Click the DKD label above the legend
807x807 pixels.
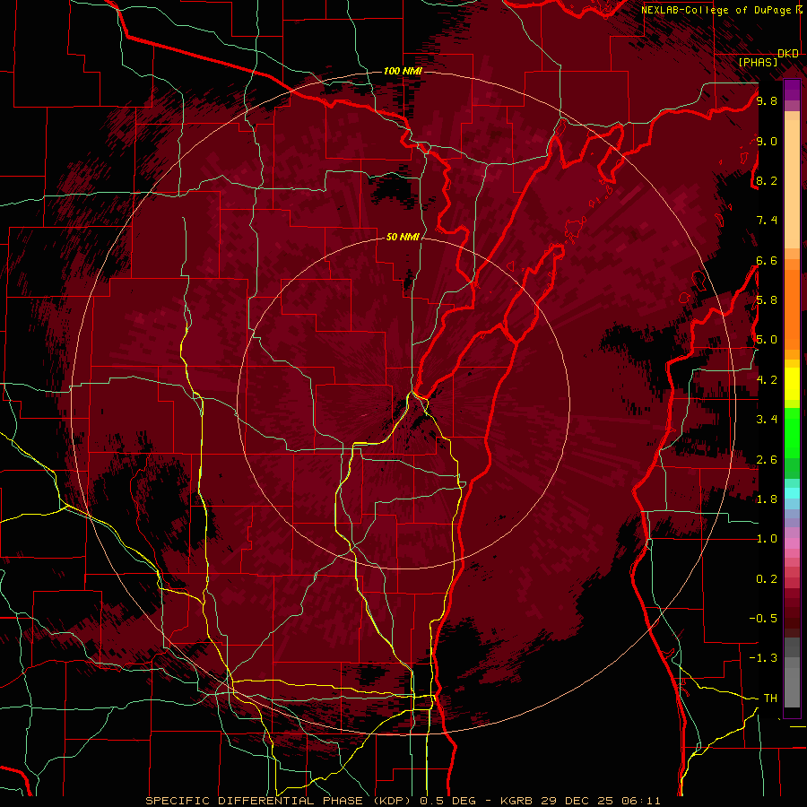[x=788, y=54]
